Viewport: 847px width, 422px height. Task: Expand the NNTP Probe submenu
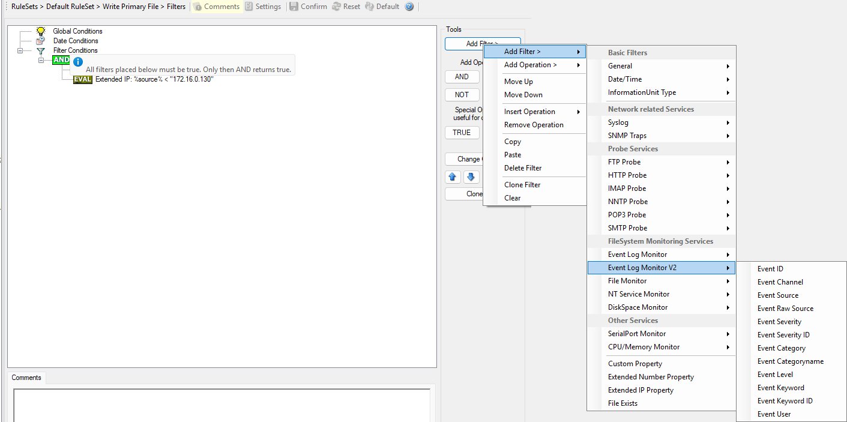coord(662,202)
